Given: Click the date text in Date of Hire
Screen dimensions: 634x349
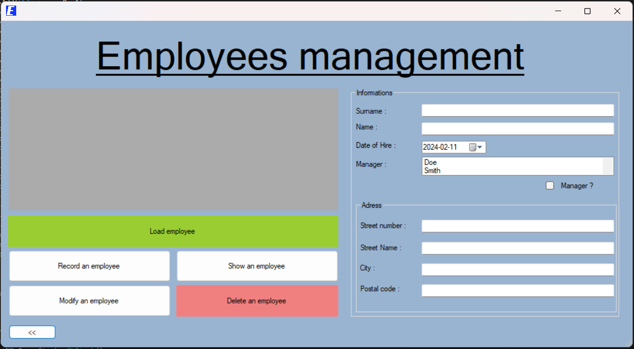Looking at the screenshot, I should coord(440,147).
